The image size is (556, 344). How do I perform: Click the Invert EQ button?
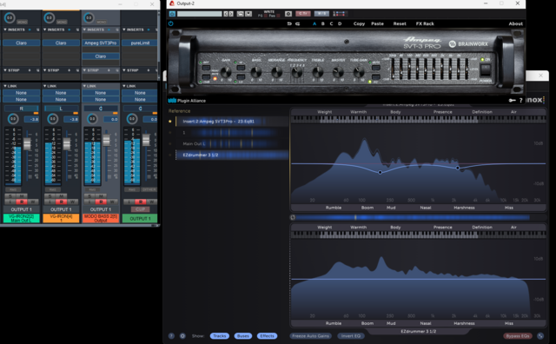click(x=351, y=336)
